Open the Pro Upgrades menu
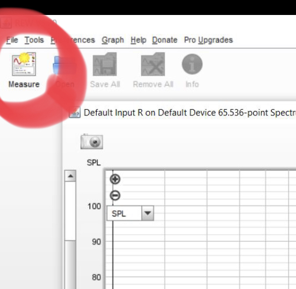Screen dimensions: 296x289 208,40
